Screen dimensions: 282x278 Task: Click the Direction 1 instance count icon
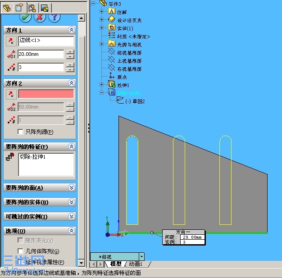click(11, 67)
